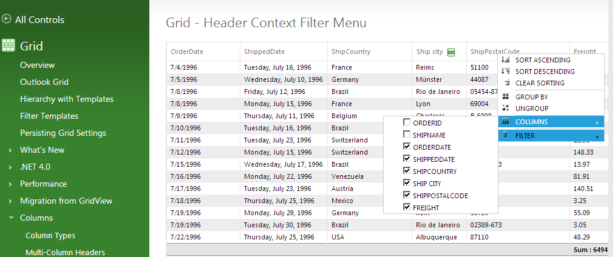Click the Columns menu icon

point(506,122)
